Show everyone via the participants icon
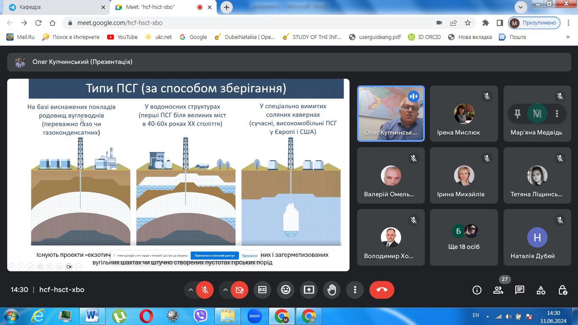Viewport: 578px width, 325px height. pos(498,290)
